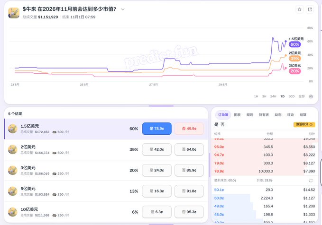Select the 否 side in order book
The image size is (322, 225).
coord(222,124)
